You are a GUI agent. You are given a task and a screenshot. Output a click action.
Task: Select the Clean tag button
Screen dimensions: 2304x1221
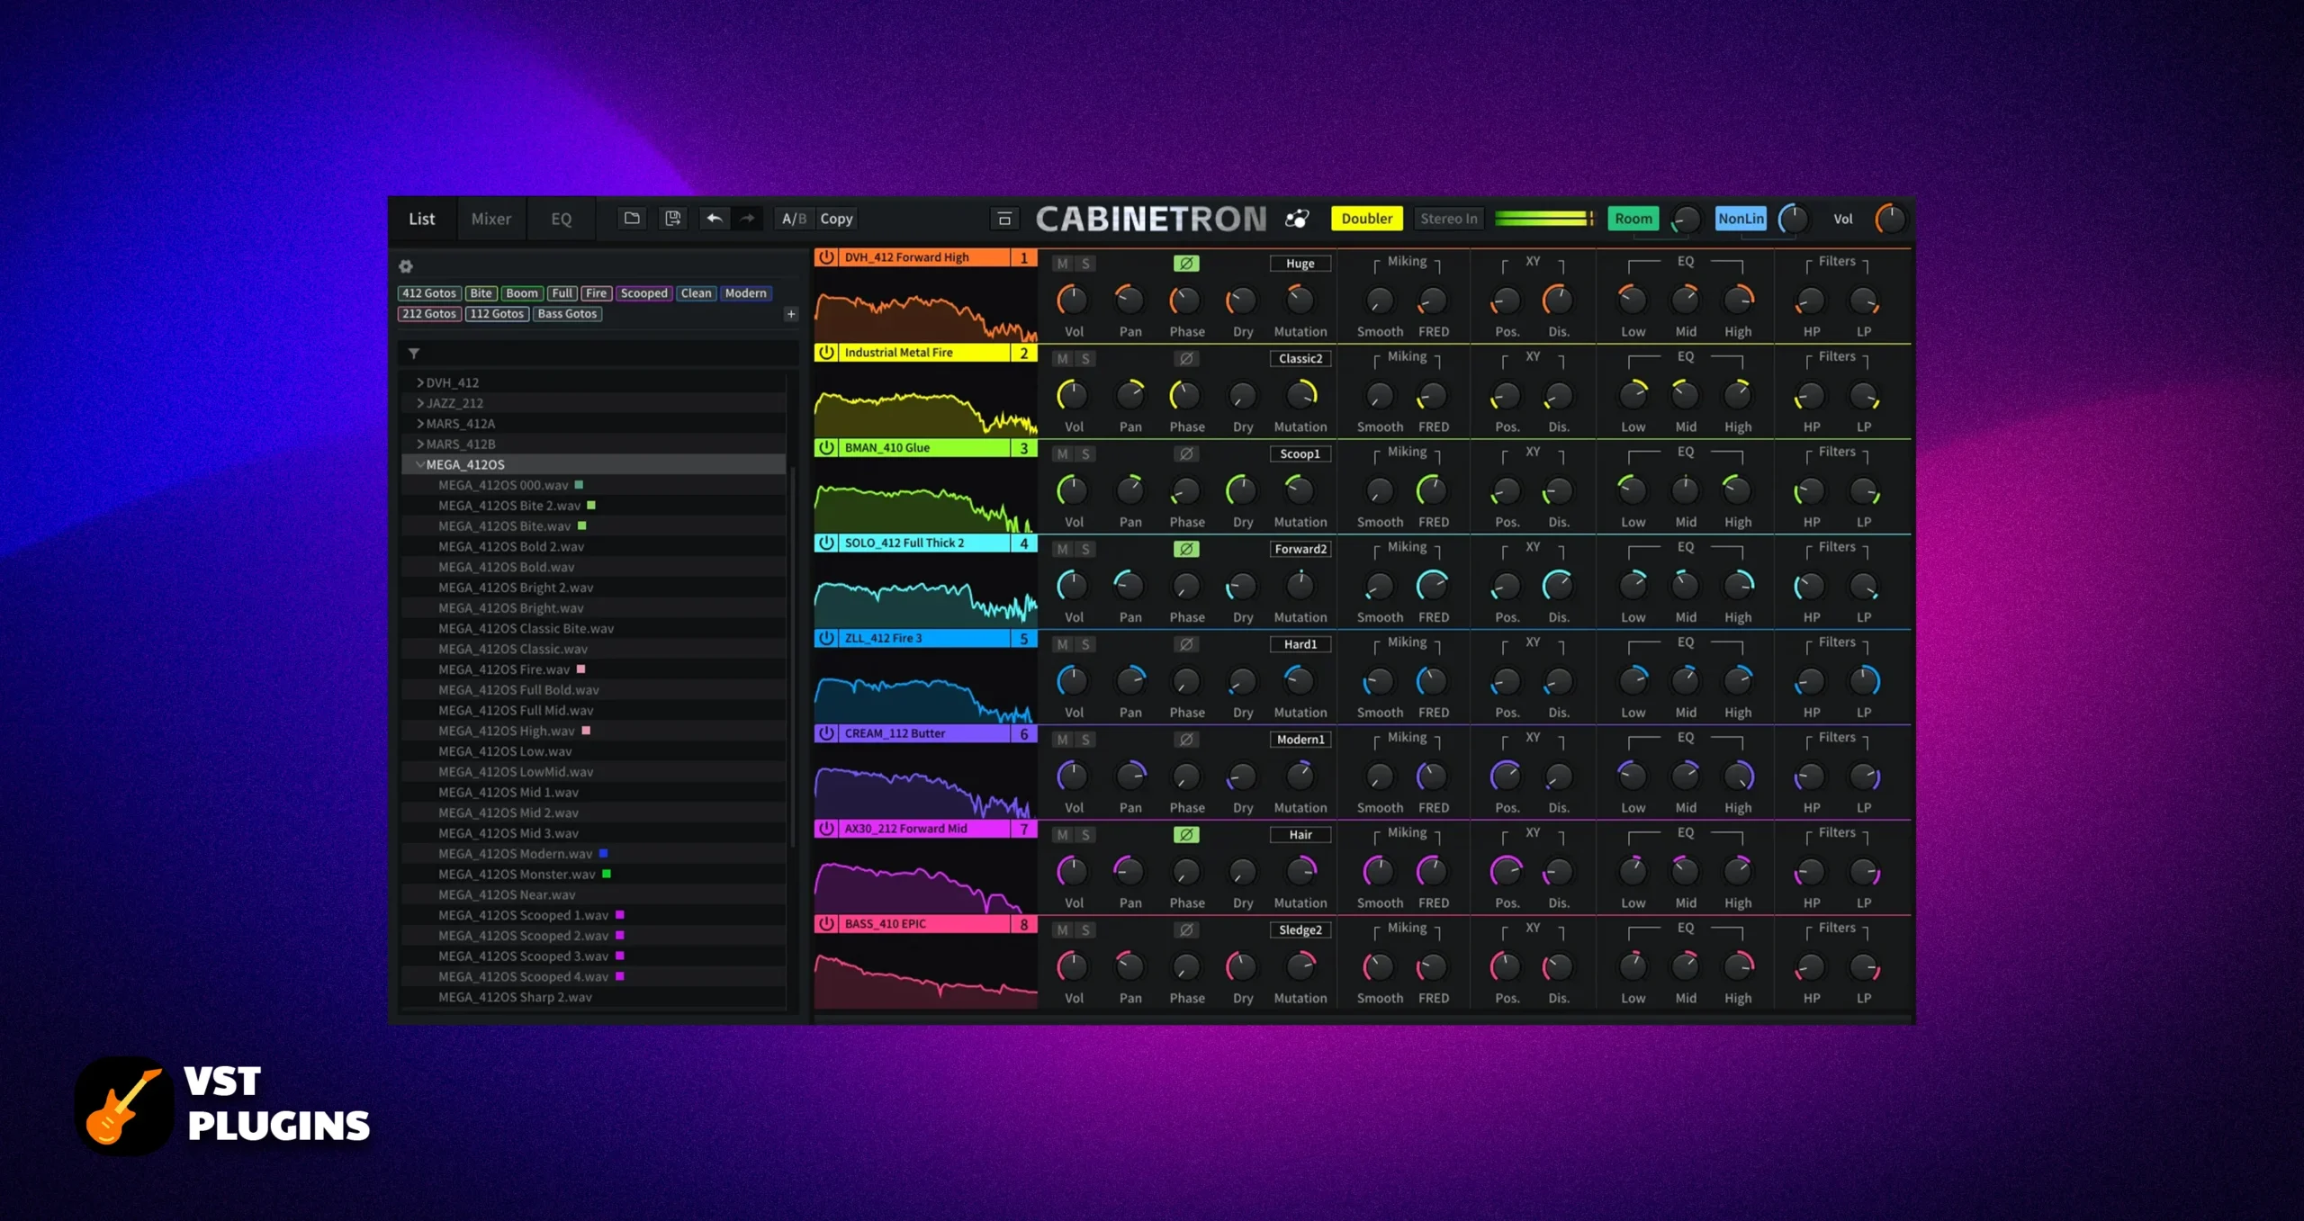[x=696, y=293]
